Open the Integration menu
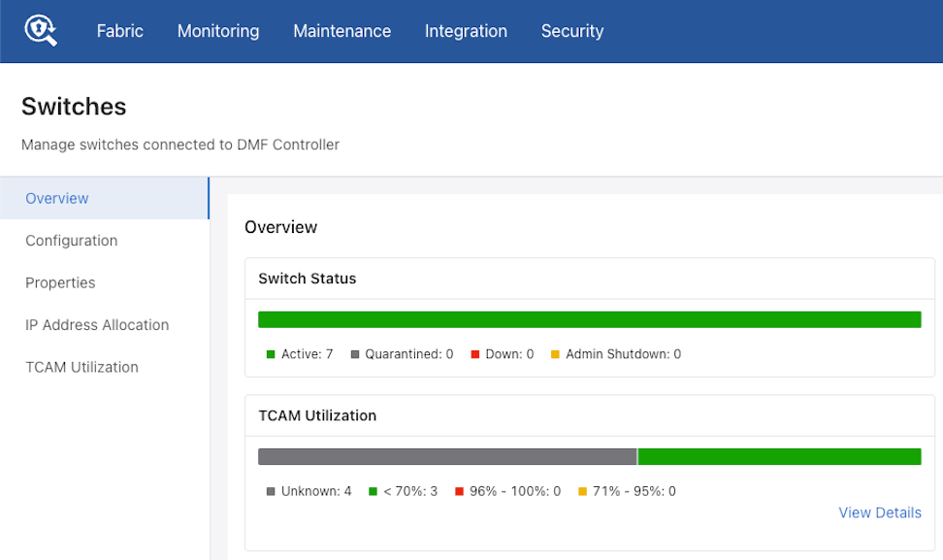The image size is (943, 560). (x=466, y=31)
